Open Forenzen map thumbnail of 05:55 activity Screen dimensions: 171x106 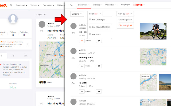[x=153, y=103]
